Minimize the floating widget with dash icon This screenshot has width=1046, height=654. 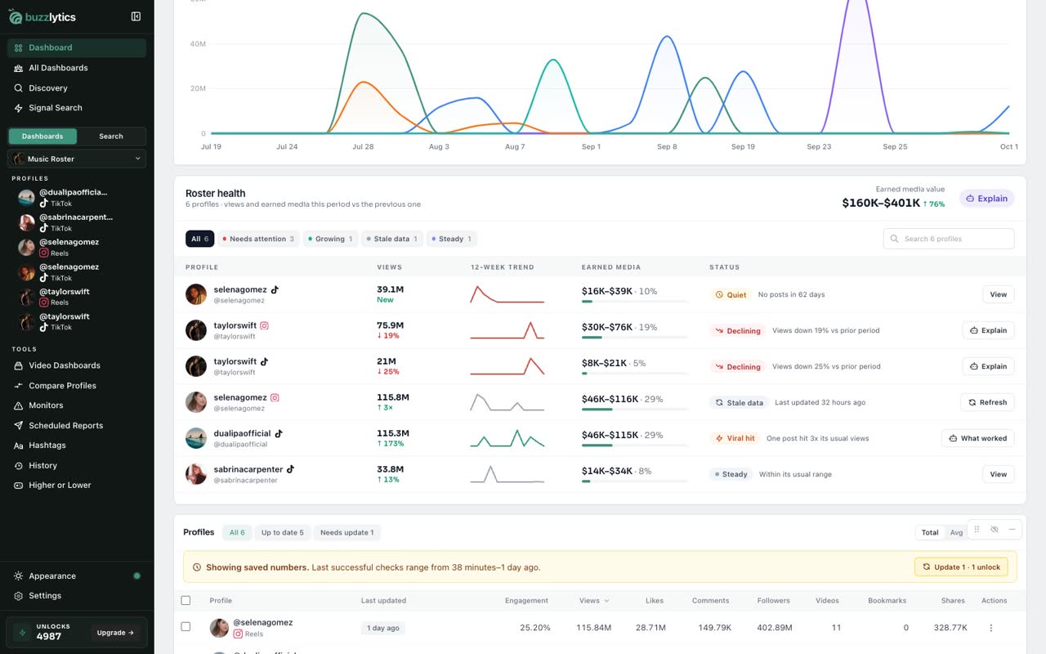[1012, 529]
